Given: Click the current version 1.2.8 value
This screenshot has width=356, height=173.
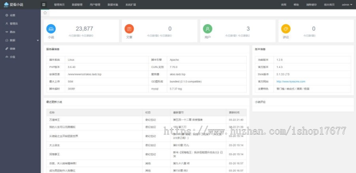Looking at the screenshot, I should click(x=280, y=60).
